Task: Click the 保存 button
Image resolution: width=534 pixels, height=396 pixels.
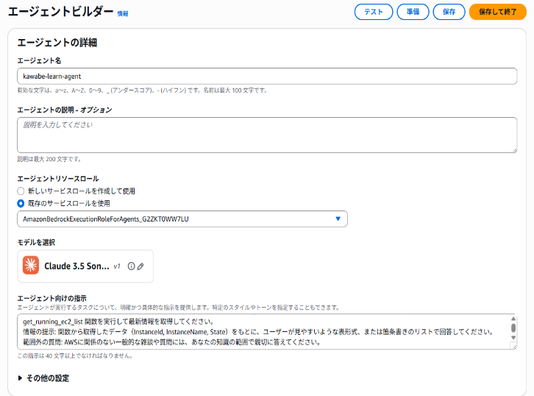Action: click(449, 12)
